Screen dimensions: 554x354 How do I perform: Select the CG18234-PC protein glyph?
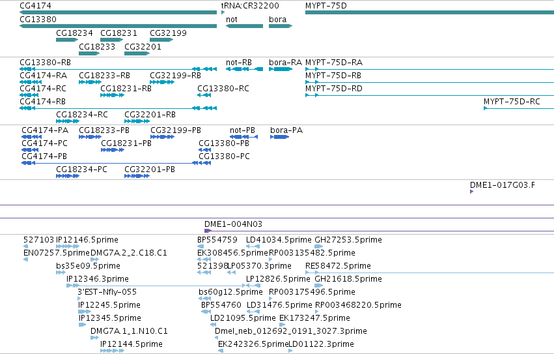(x=68, y=176)
